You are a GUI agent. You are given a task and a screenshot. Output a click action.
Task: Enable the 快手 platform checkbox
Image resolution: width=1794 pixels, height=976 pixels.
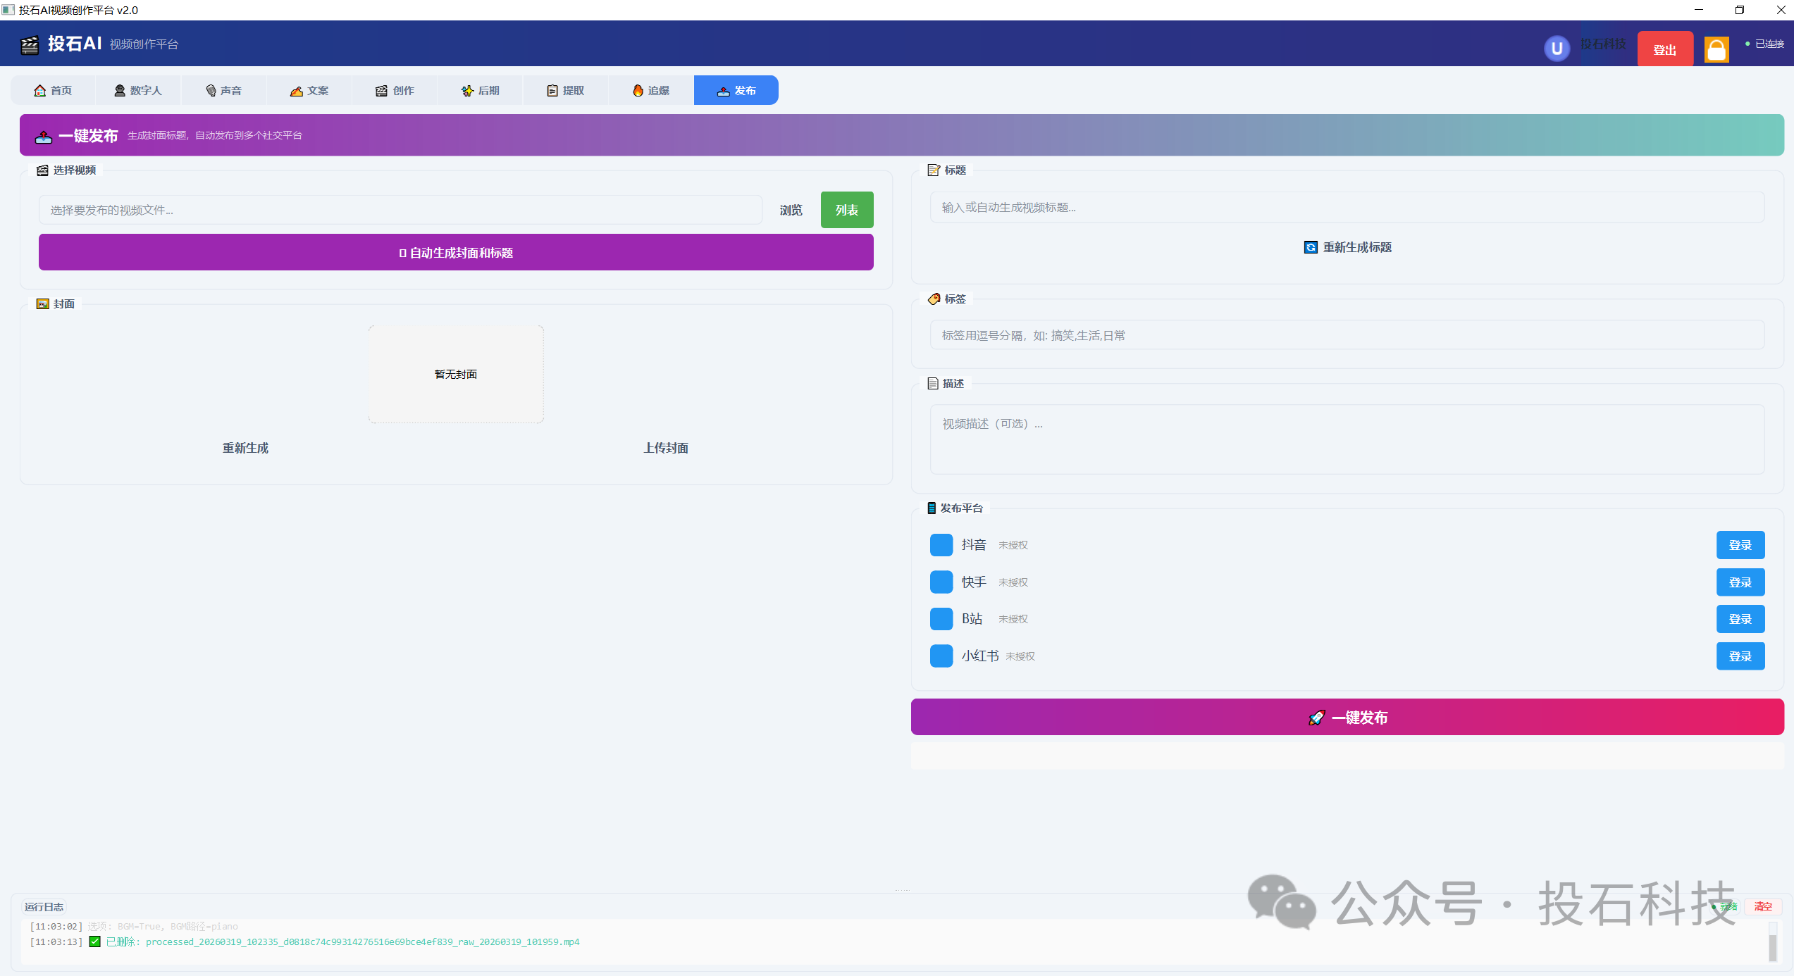(941, 582)
